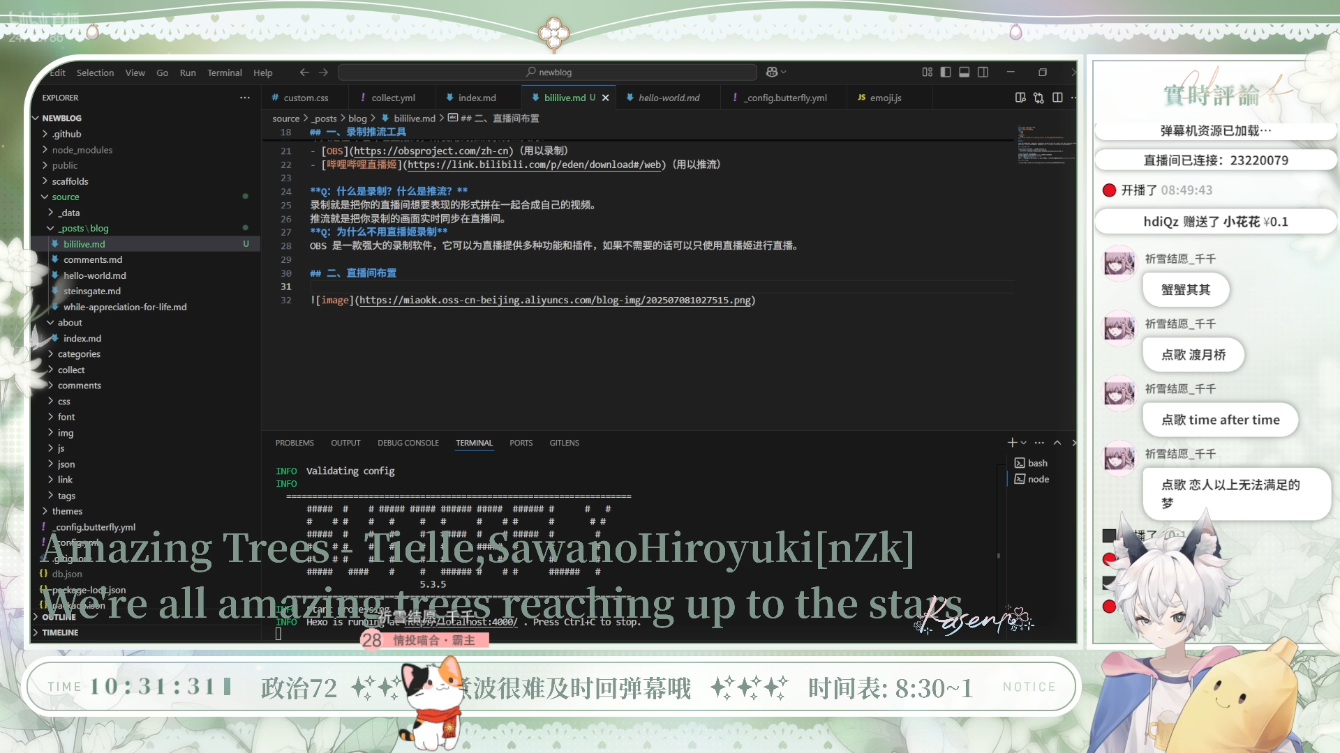
Task: Open the Copilot chat icon
Action: pyautogui.click(x=772, y=72)
